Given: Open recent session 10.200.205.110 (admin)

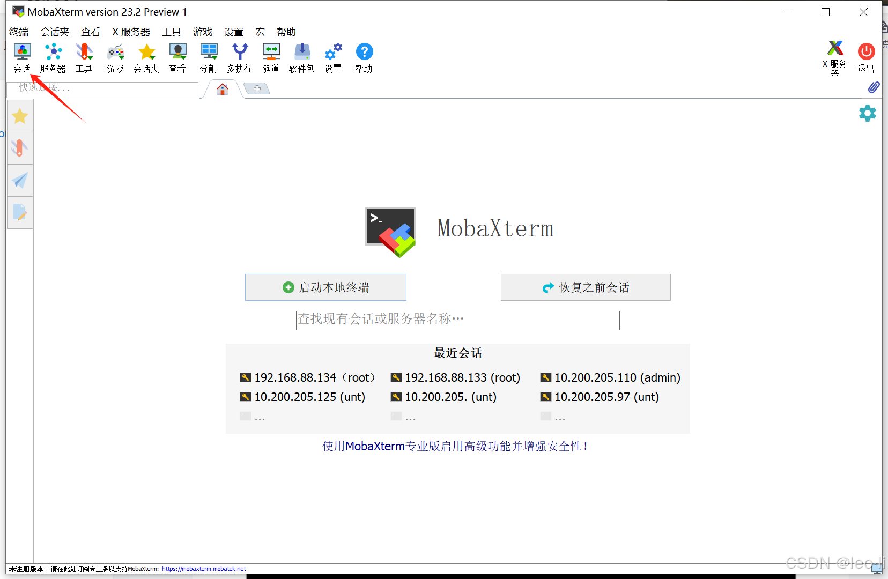Looking at the screenshot, I should pos(611,377).
